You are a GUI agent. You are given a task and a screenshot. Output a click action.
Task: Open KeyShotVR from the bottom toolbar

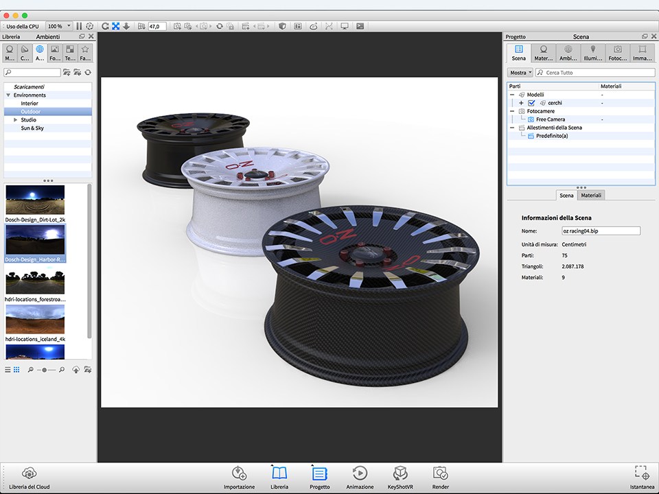coord(401,473)
